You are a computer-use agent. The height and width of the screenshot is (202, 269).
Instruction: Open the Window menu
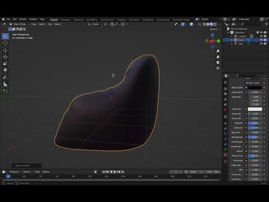33,19
